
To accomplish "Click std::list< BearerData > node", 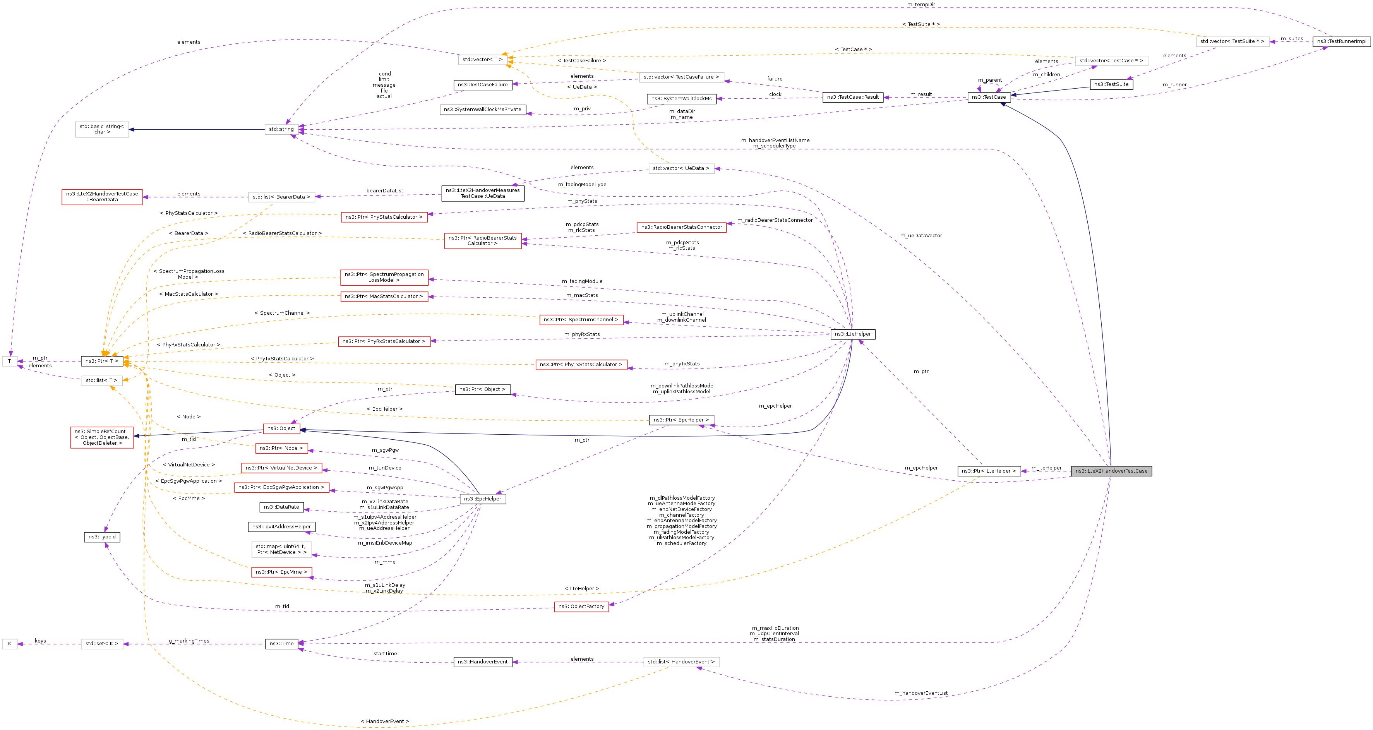I will click(x=281, y=197).
